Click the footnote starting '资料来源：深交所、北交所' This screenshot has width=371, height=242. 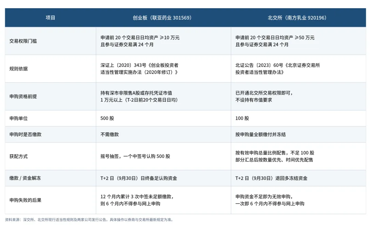(x=90, y=220)
